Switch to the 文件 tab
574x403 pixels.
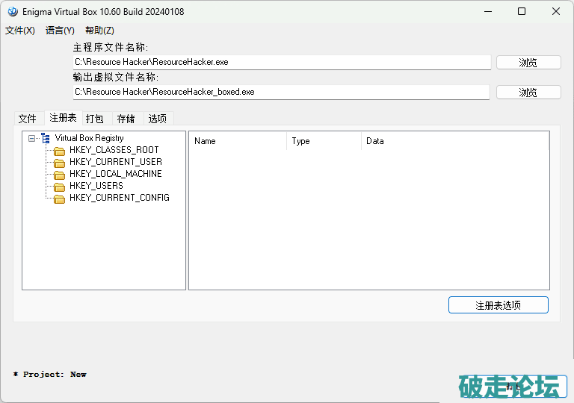point(28,119)
